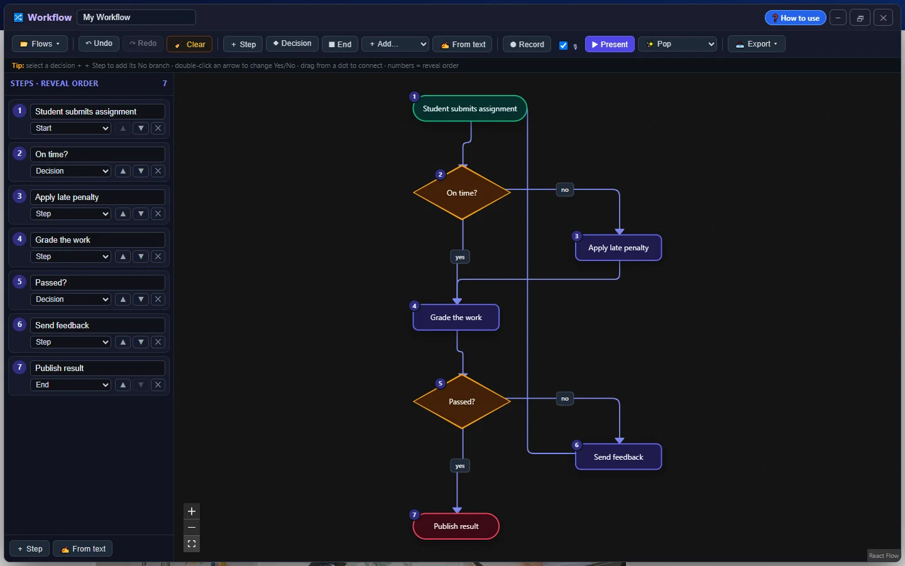Zoom out on the canvas
The width and height of the screenshot is (905, 566).
point(192,528)
